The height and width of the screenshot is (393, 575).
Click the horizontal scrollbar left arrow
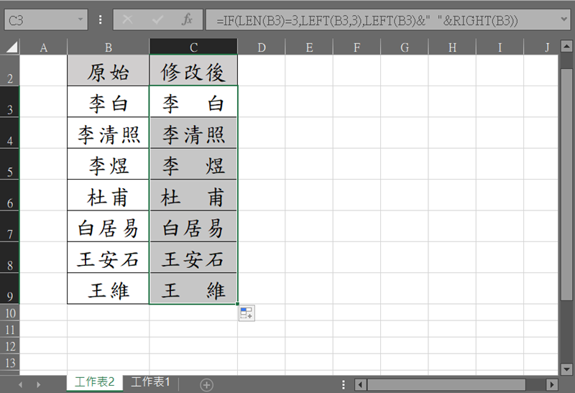pos(360,384)
